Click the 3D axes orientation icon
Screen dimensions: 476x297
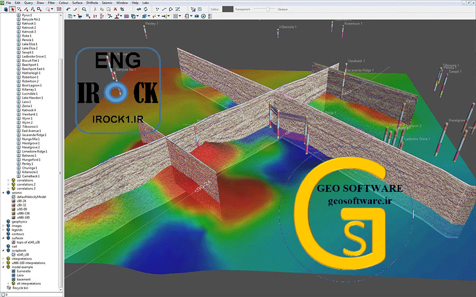tap(110, 16)
